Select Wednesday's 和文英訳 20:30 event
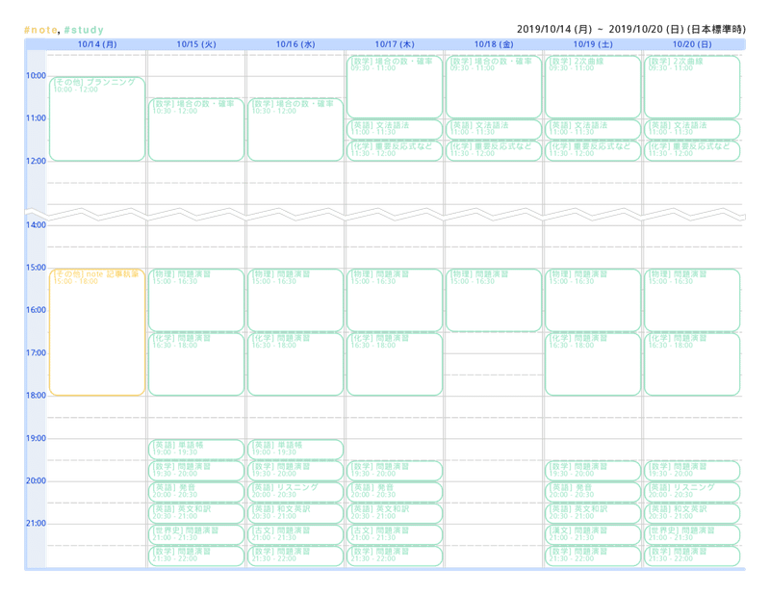 click(295, 513)
